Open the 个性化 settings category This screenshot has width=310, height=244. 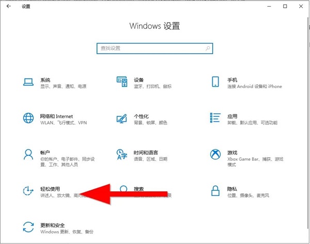tap(141, 116)
